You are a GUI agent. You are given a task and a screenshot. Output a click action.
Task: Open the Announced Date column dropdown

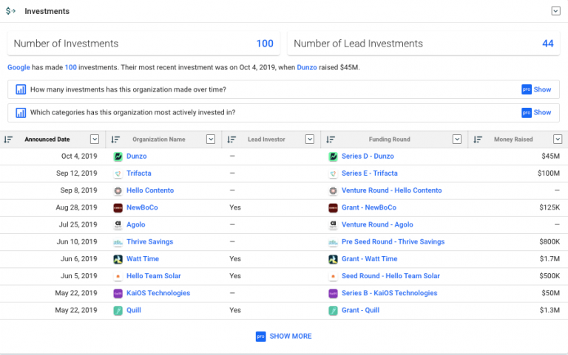point(95,139)
